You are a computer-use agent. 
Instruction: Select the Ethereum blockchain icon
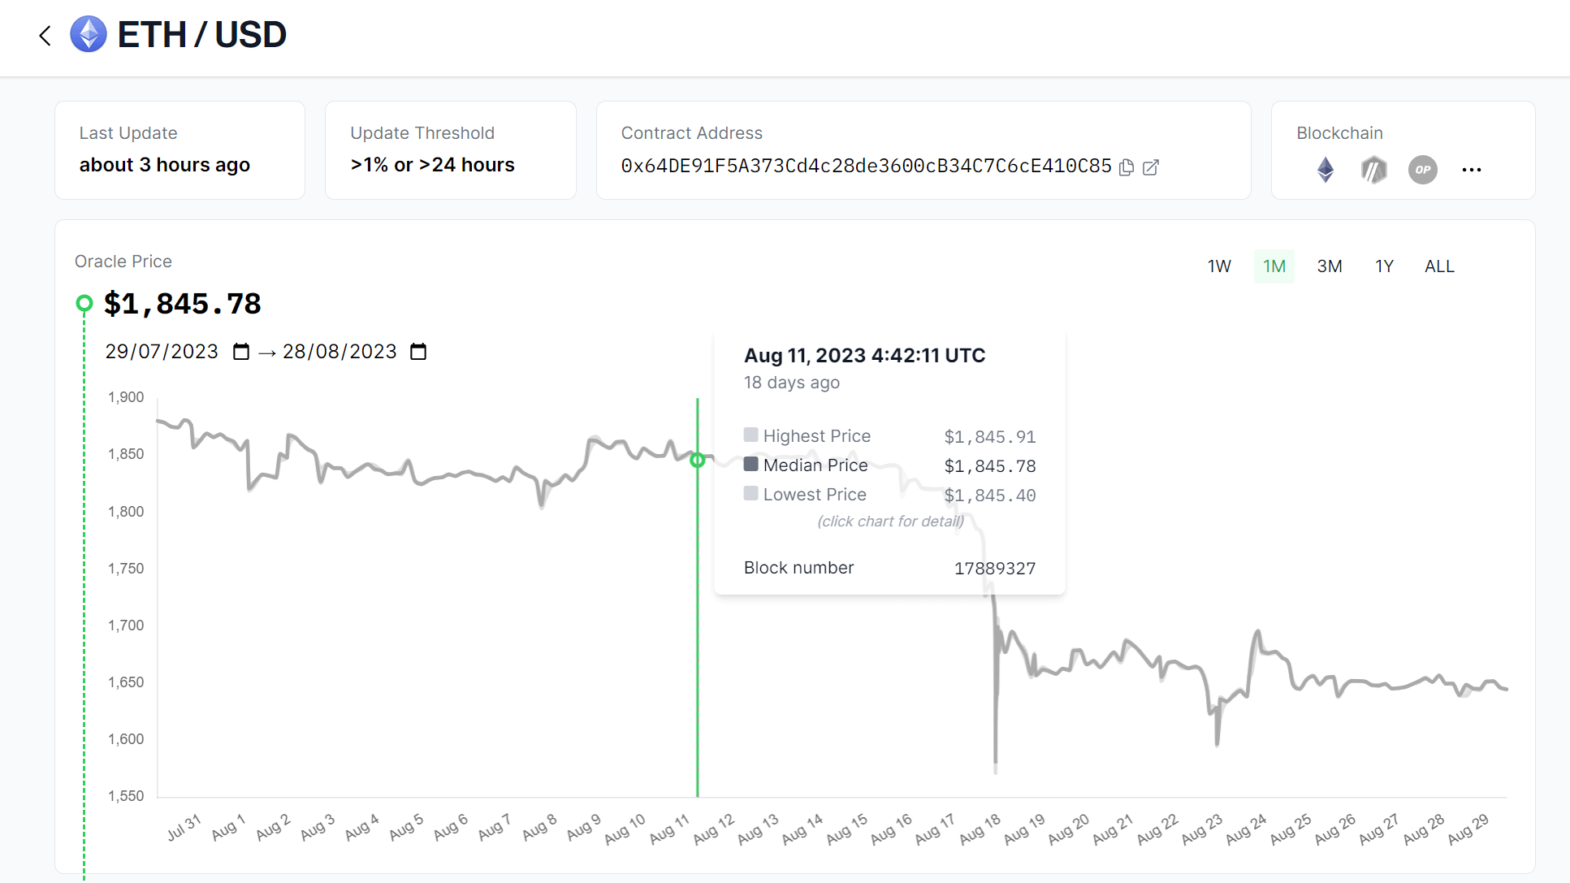(1326, 170)
